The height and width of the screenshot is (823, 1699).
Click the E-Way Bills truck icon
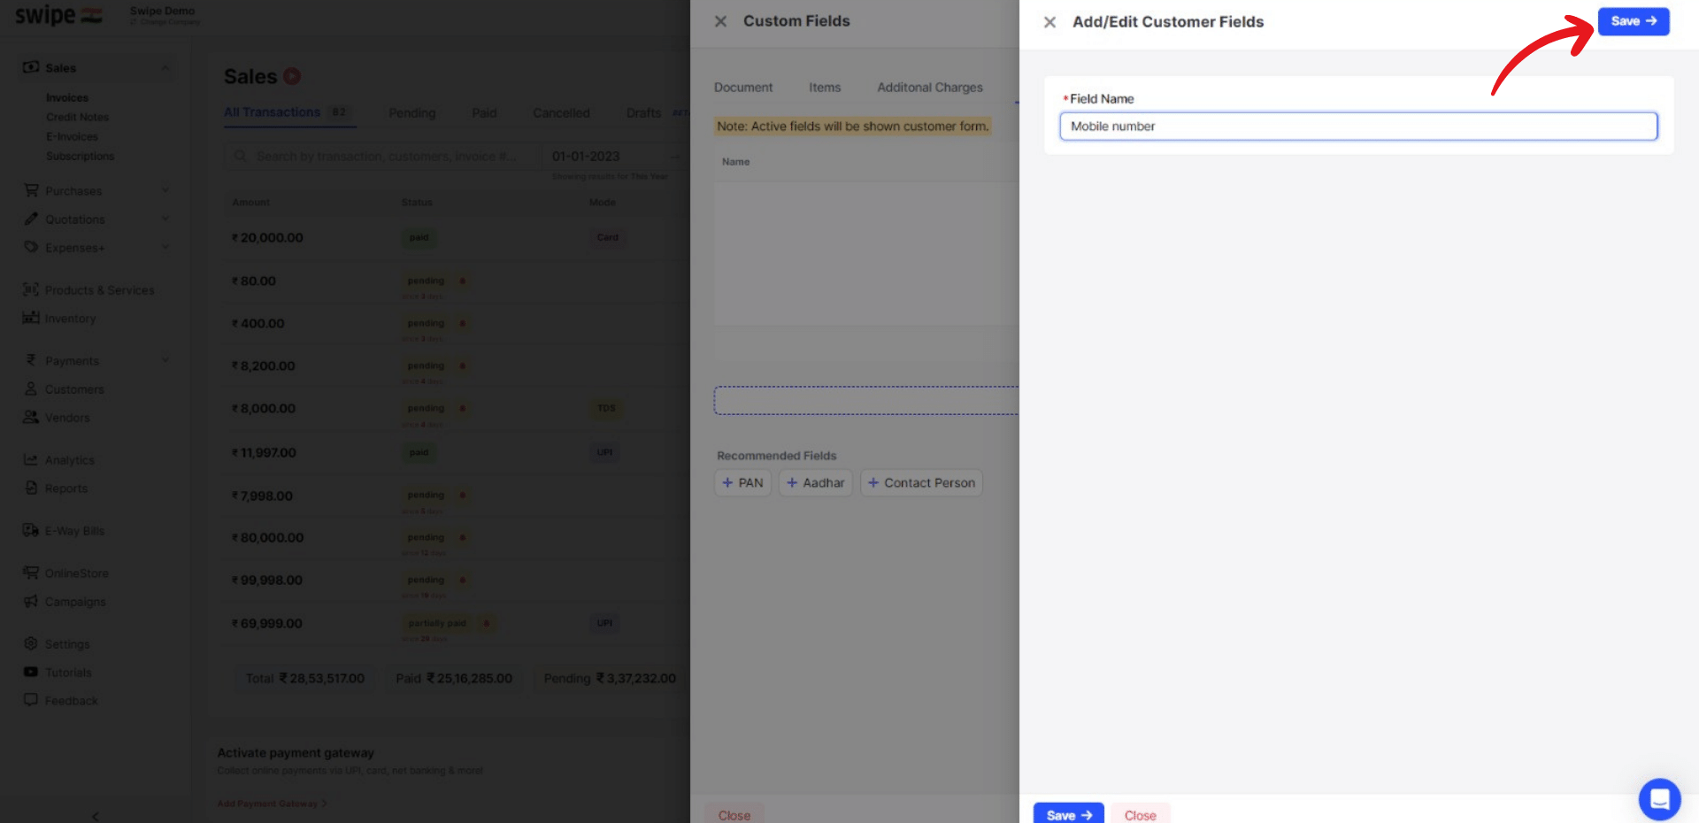[x=31, y=530]
